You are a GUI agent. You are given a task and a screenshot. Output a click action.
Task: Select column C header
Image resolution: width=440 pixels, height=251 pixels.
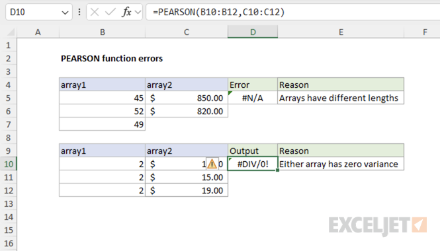(x=187, y=32)
